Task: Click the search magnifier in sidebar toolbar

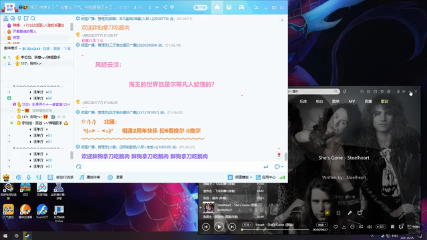Action: pyautogui.click(x=33, y=18)
